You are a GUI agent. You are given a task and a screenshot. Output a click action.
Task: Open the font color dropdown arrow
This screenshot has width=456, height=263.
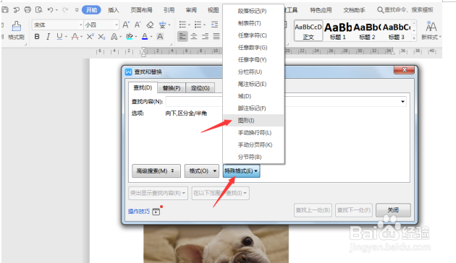(151, 37)
